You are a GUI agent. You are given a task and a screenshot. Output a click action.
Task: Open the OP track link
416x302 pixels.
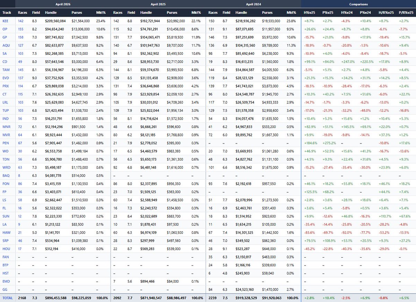click(5, 29)
